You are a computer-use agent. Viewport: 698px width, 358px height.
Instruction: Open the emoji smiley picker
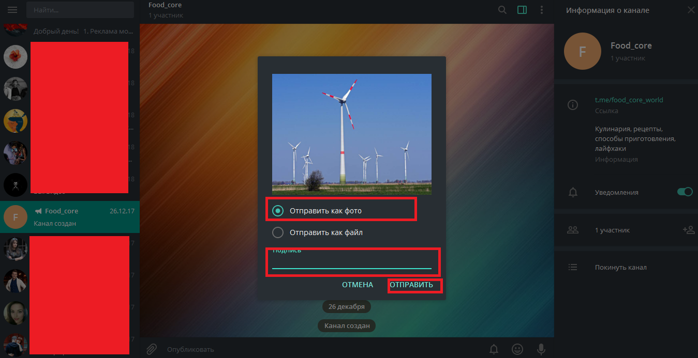(517, 349)
